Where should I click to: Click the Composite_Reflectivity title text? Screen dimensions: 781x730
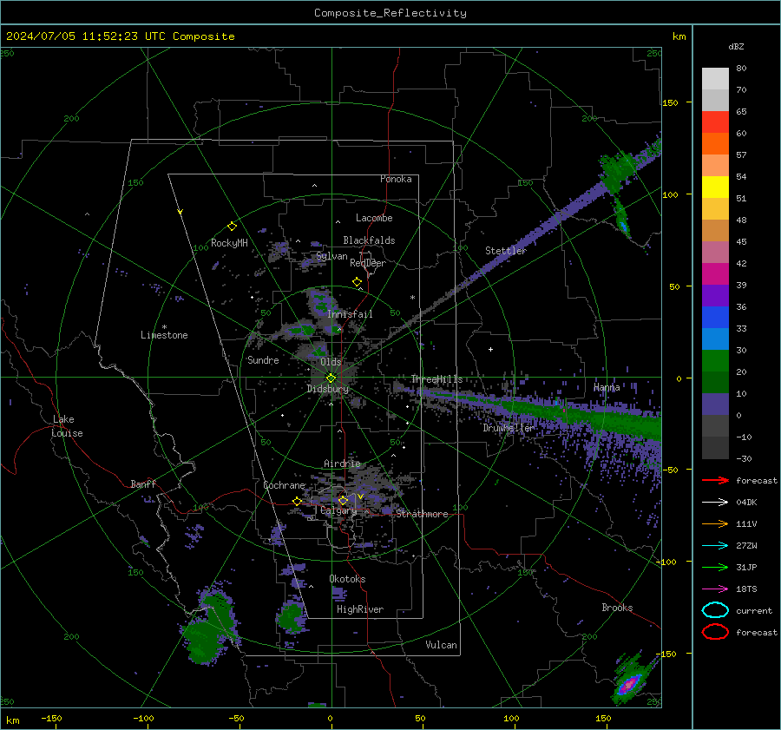[x=390, y=13]
